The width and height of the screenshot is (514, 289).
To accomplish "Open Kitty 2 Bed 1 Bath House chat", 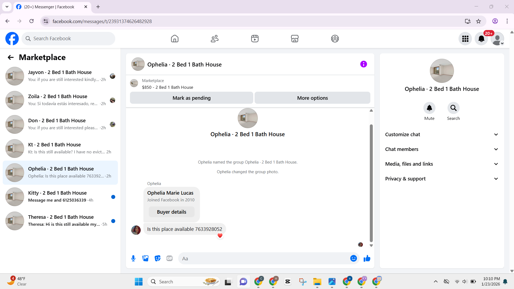I will (x=60, y=197).
